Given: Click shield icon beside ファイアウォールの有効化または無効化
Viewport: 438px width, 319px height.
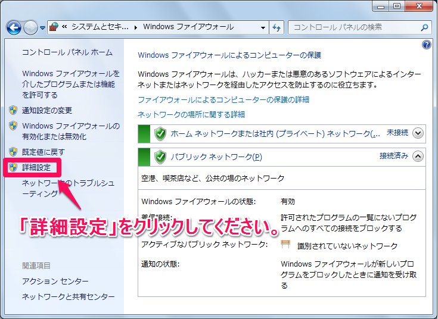Looking at the screenshot, I should pos(13,126).
